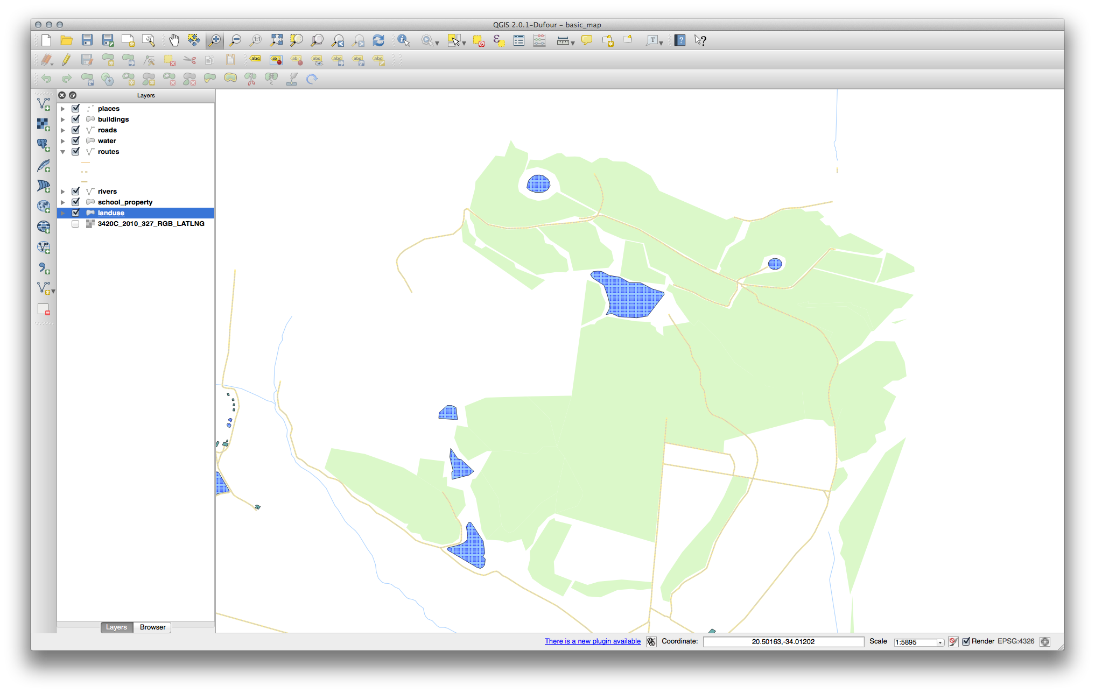Click the Zoom Out magnifier tool
Image resolution: width=1095 pixels, height=693 pixels.
pos(235,40)
